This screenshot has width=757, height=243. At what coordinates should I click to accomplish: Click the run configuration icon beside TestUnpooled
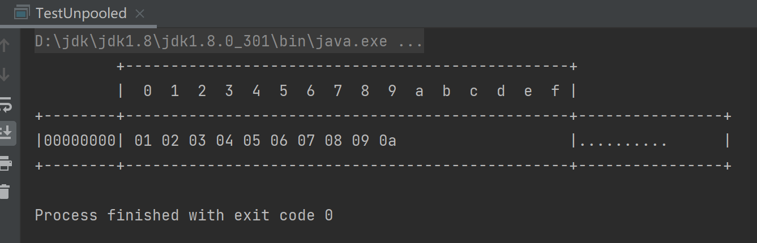pyautogui.click(x=22, y=13)
